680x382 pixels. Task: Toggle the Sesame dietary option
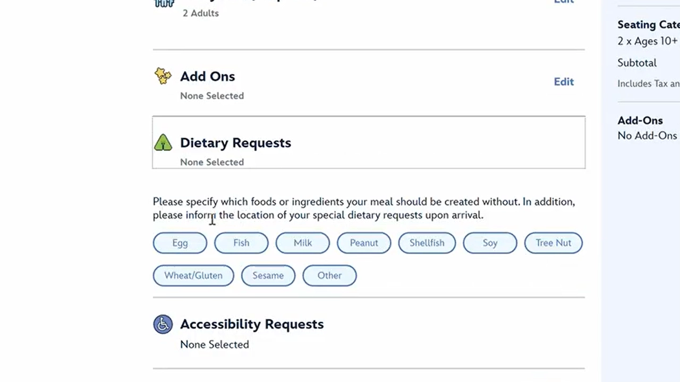tap(268, 275)
